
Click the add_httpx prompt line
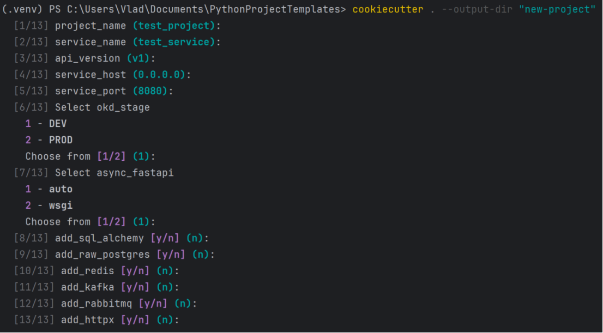click(x=97, y=320)
